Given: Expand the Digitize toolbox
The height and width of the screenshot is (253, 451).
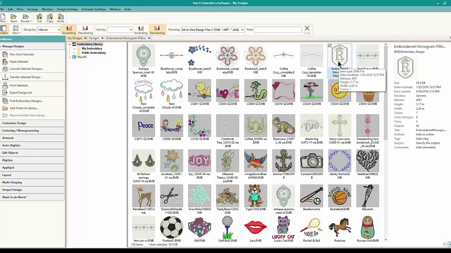Looking at the screenshot, I should pos(32,160).
